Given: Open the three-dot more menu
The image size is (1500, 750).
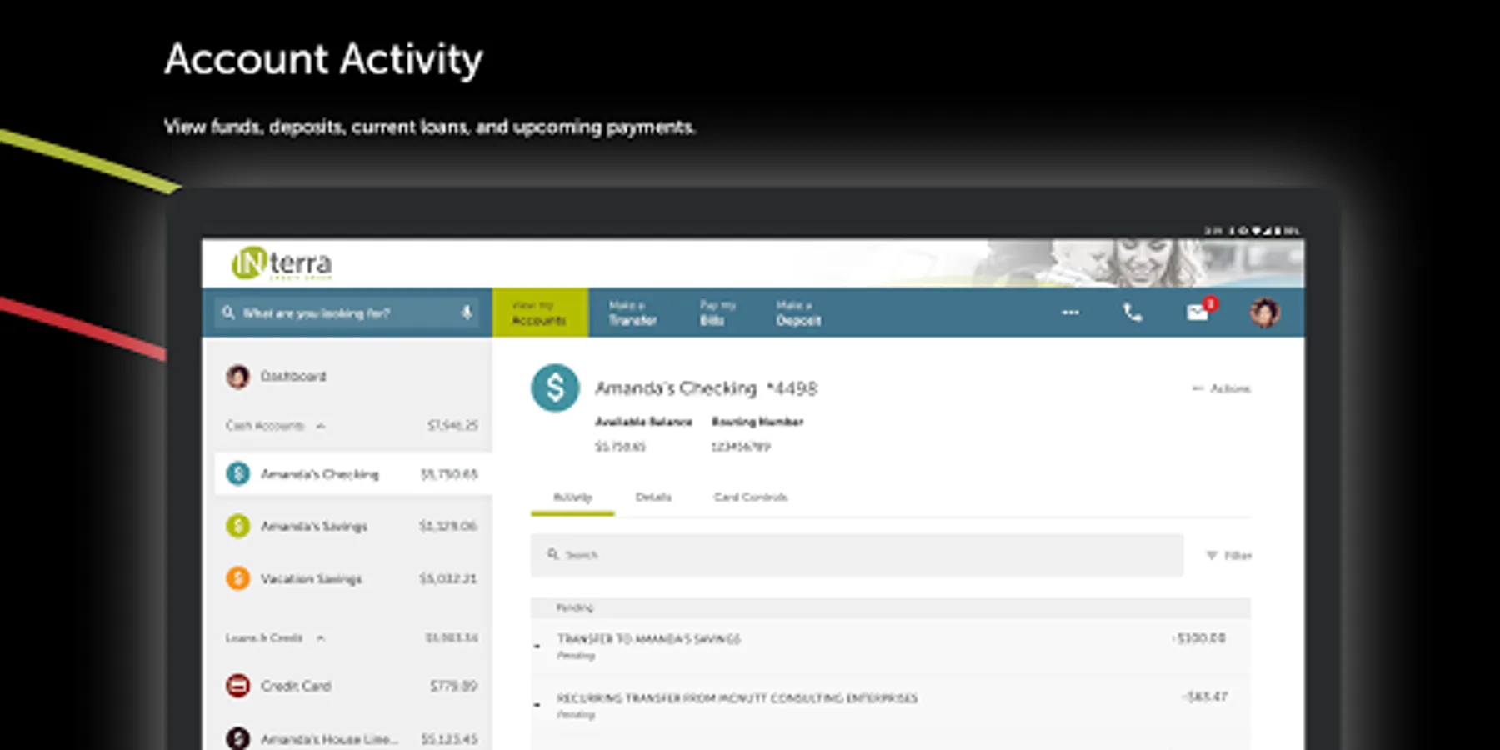Looking at the screenshot, I should coord(1070,312).
